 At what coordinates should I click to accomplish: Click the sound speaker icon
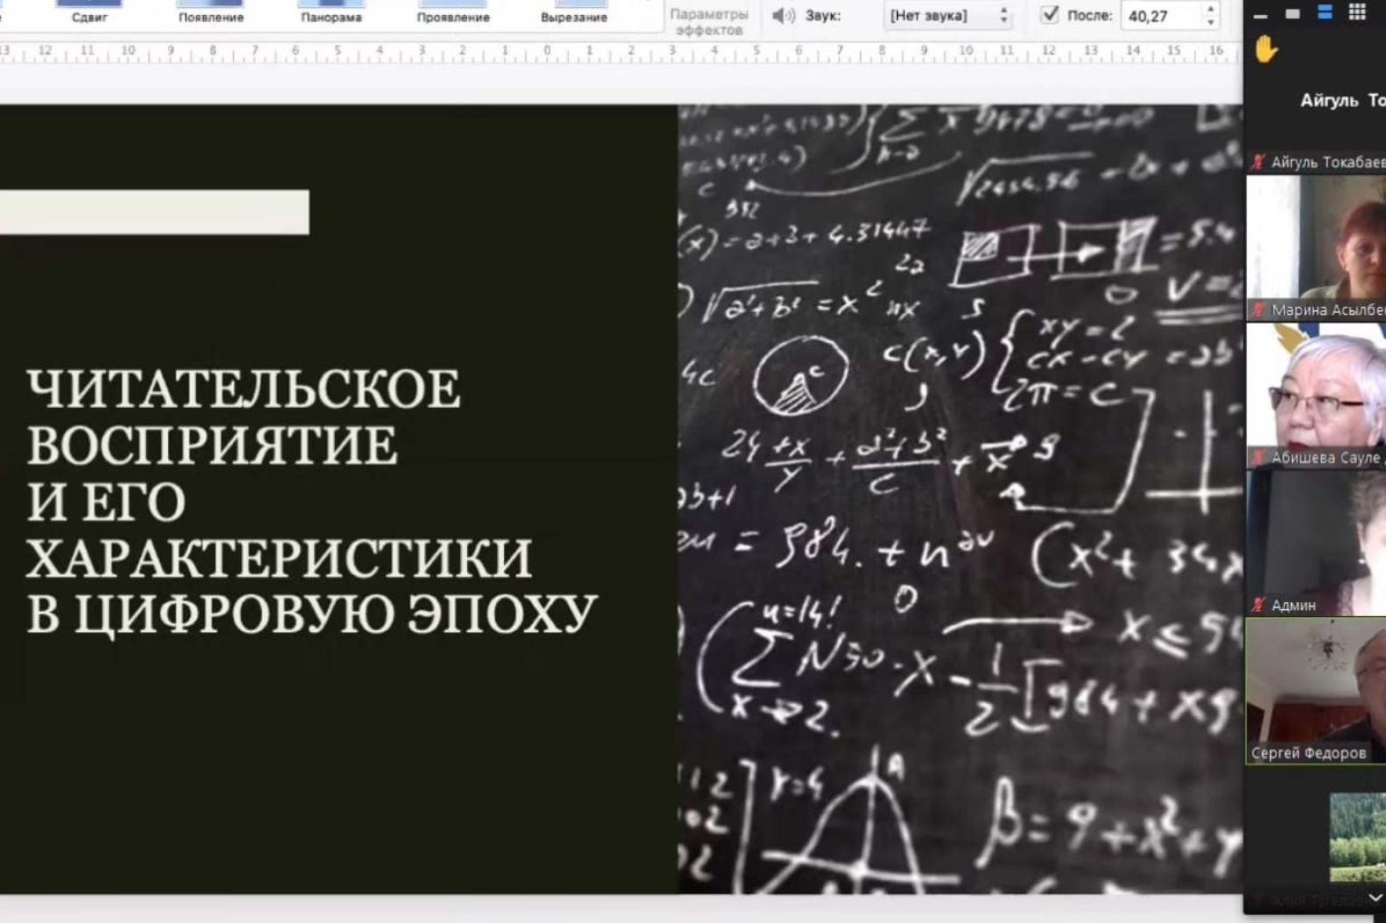coord(782,16)
